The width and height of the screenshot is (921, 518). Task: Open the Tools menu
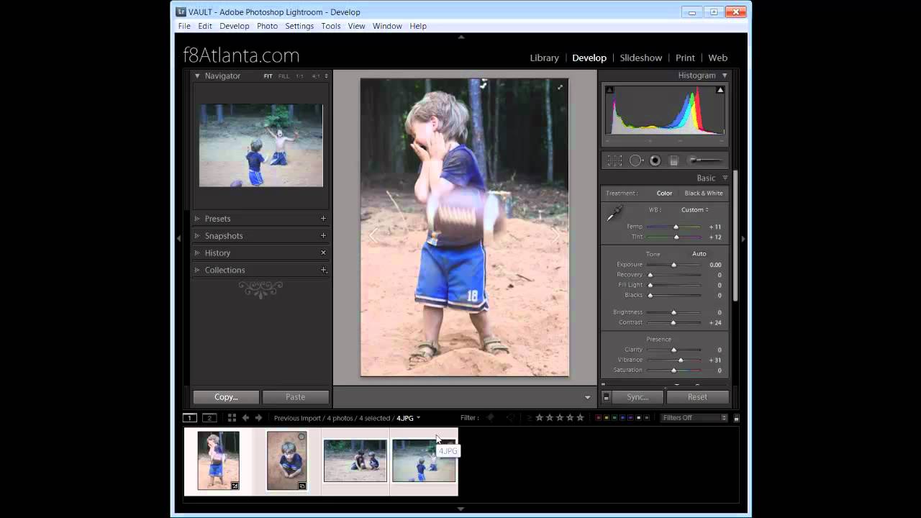click(x=331, y=26)
